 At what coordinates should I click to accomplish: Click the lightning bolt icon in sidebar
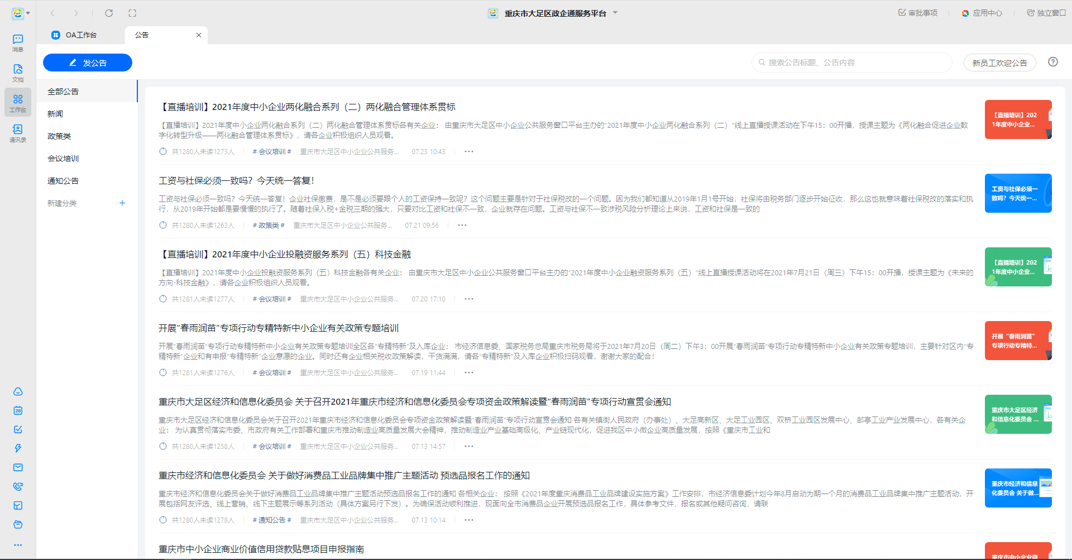pos(18,448)
